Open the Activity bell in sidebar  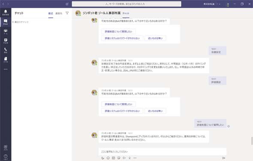point(6,12)
